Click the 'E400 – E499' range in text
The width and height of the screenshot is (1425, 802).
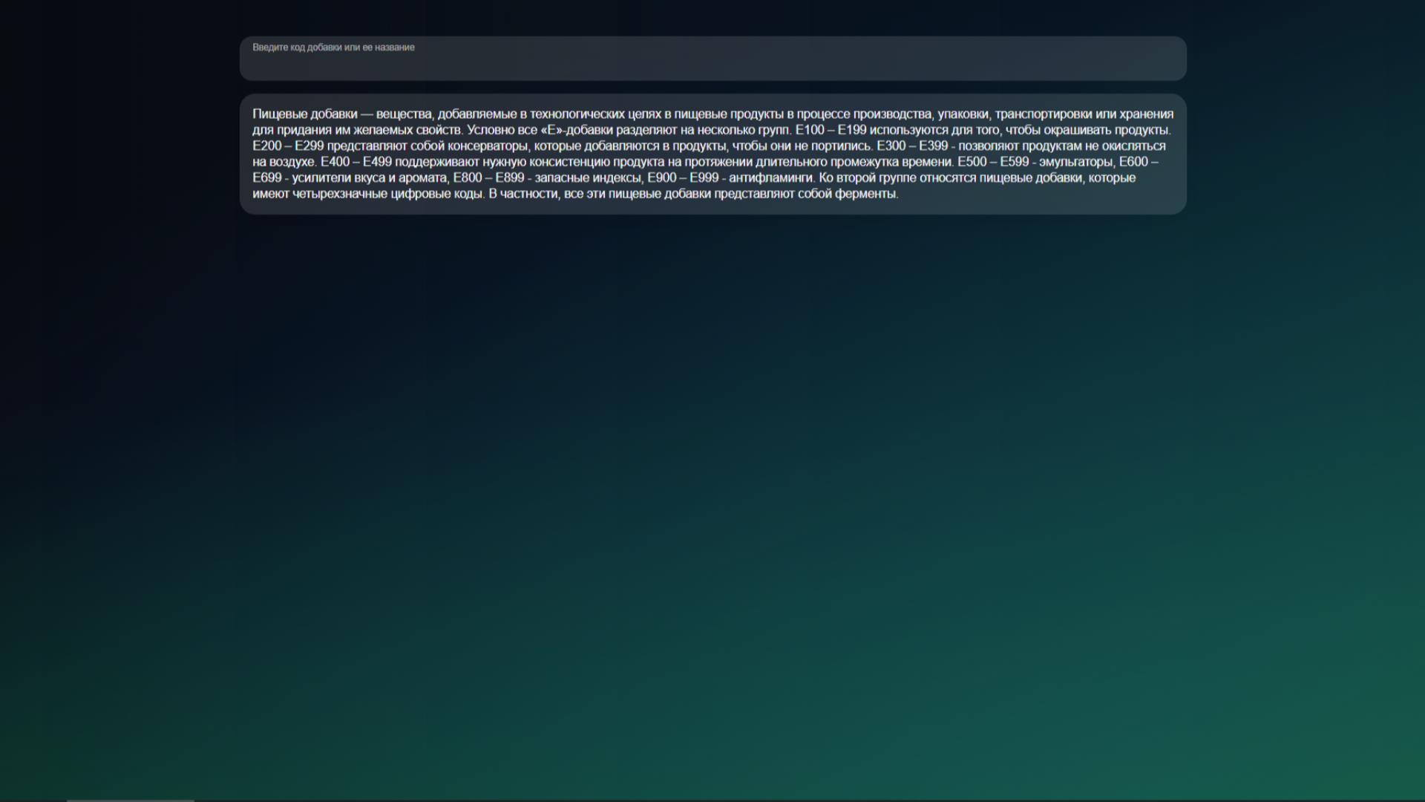tap(356, 162)
